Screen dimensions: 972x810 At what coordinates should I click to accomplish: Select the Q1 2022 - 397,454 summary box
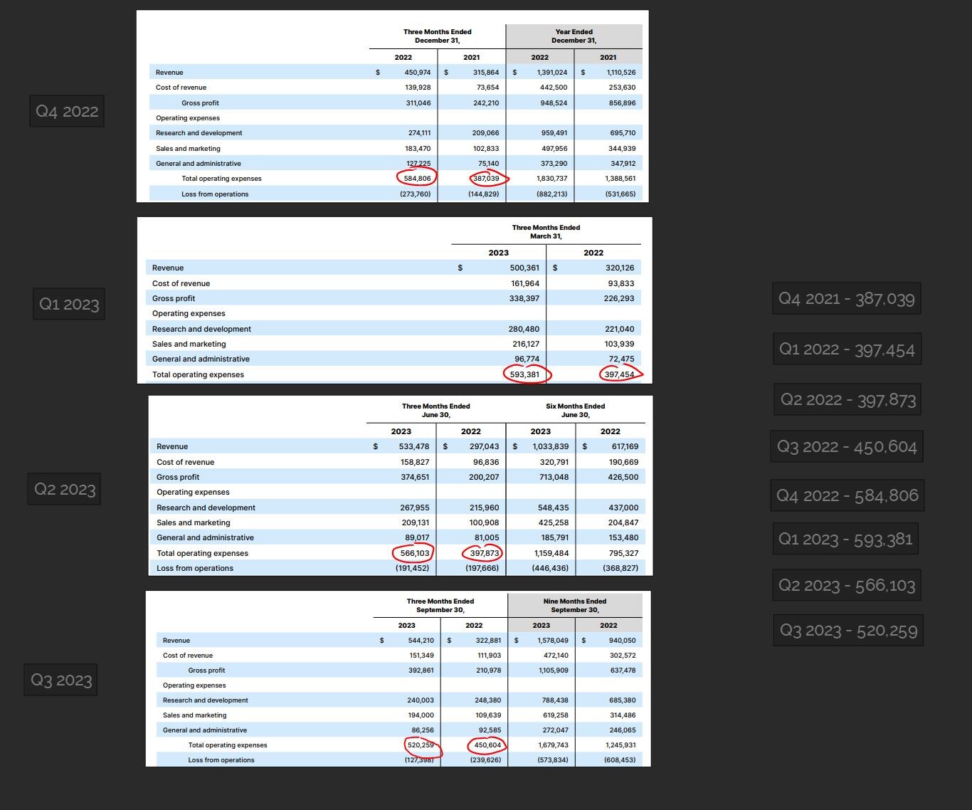[x=847, y=349]
